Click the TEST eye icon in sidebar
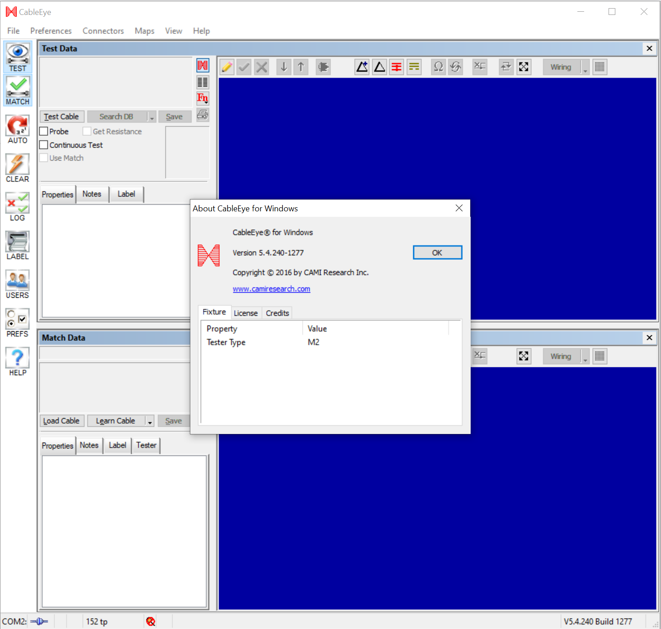Viewport: 661px width, 629px height. [x=18, y=57]
